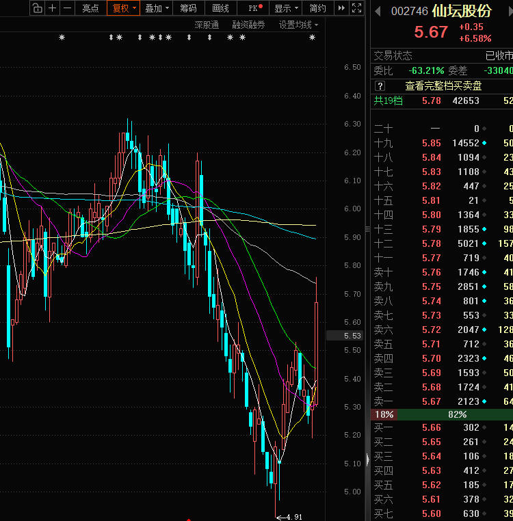This screenshot has width=513, height=521.
Task: Click the 深股通 tag
Action: 207,25
